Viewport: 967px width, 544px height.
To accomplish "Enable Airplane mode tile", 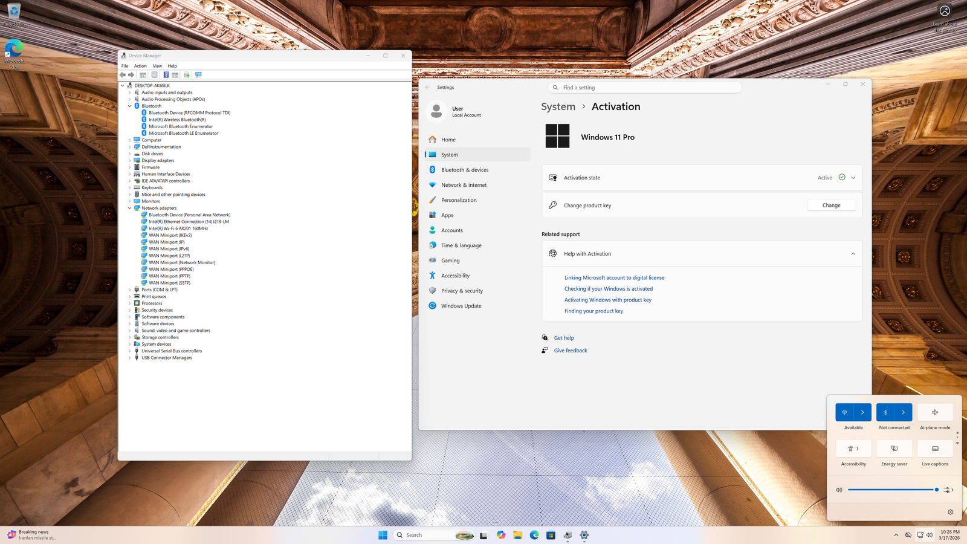I will click(935, 412).
